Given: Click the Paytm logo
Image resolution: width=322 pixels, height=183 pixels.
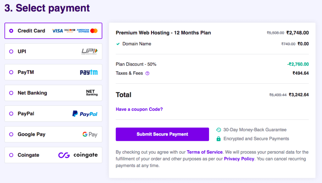Looking at the screenshot, I should 89,72.
